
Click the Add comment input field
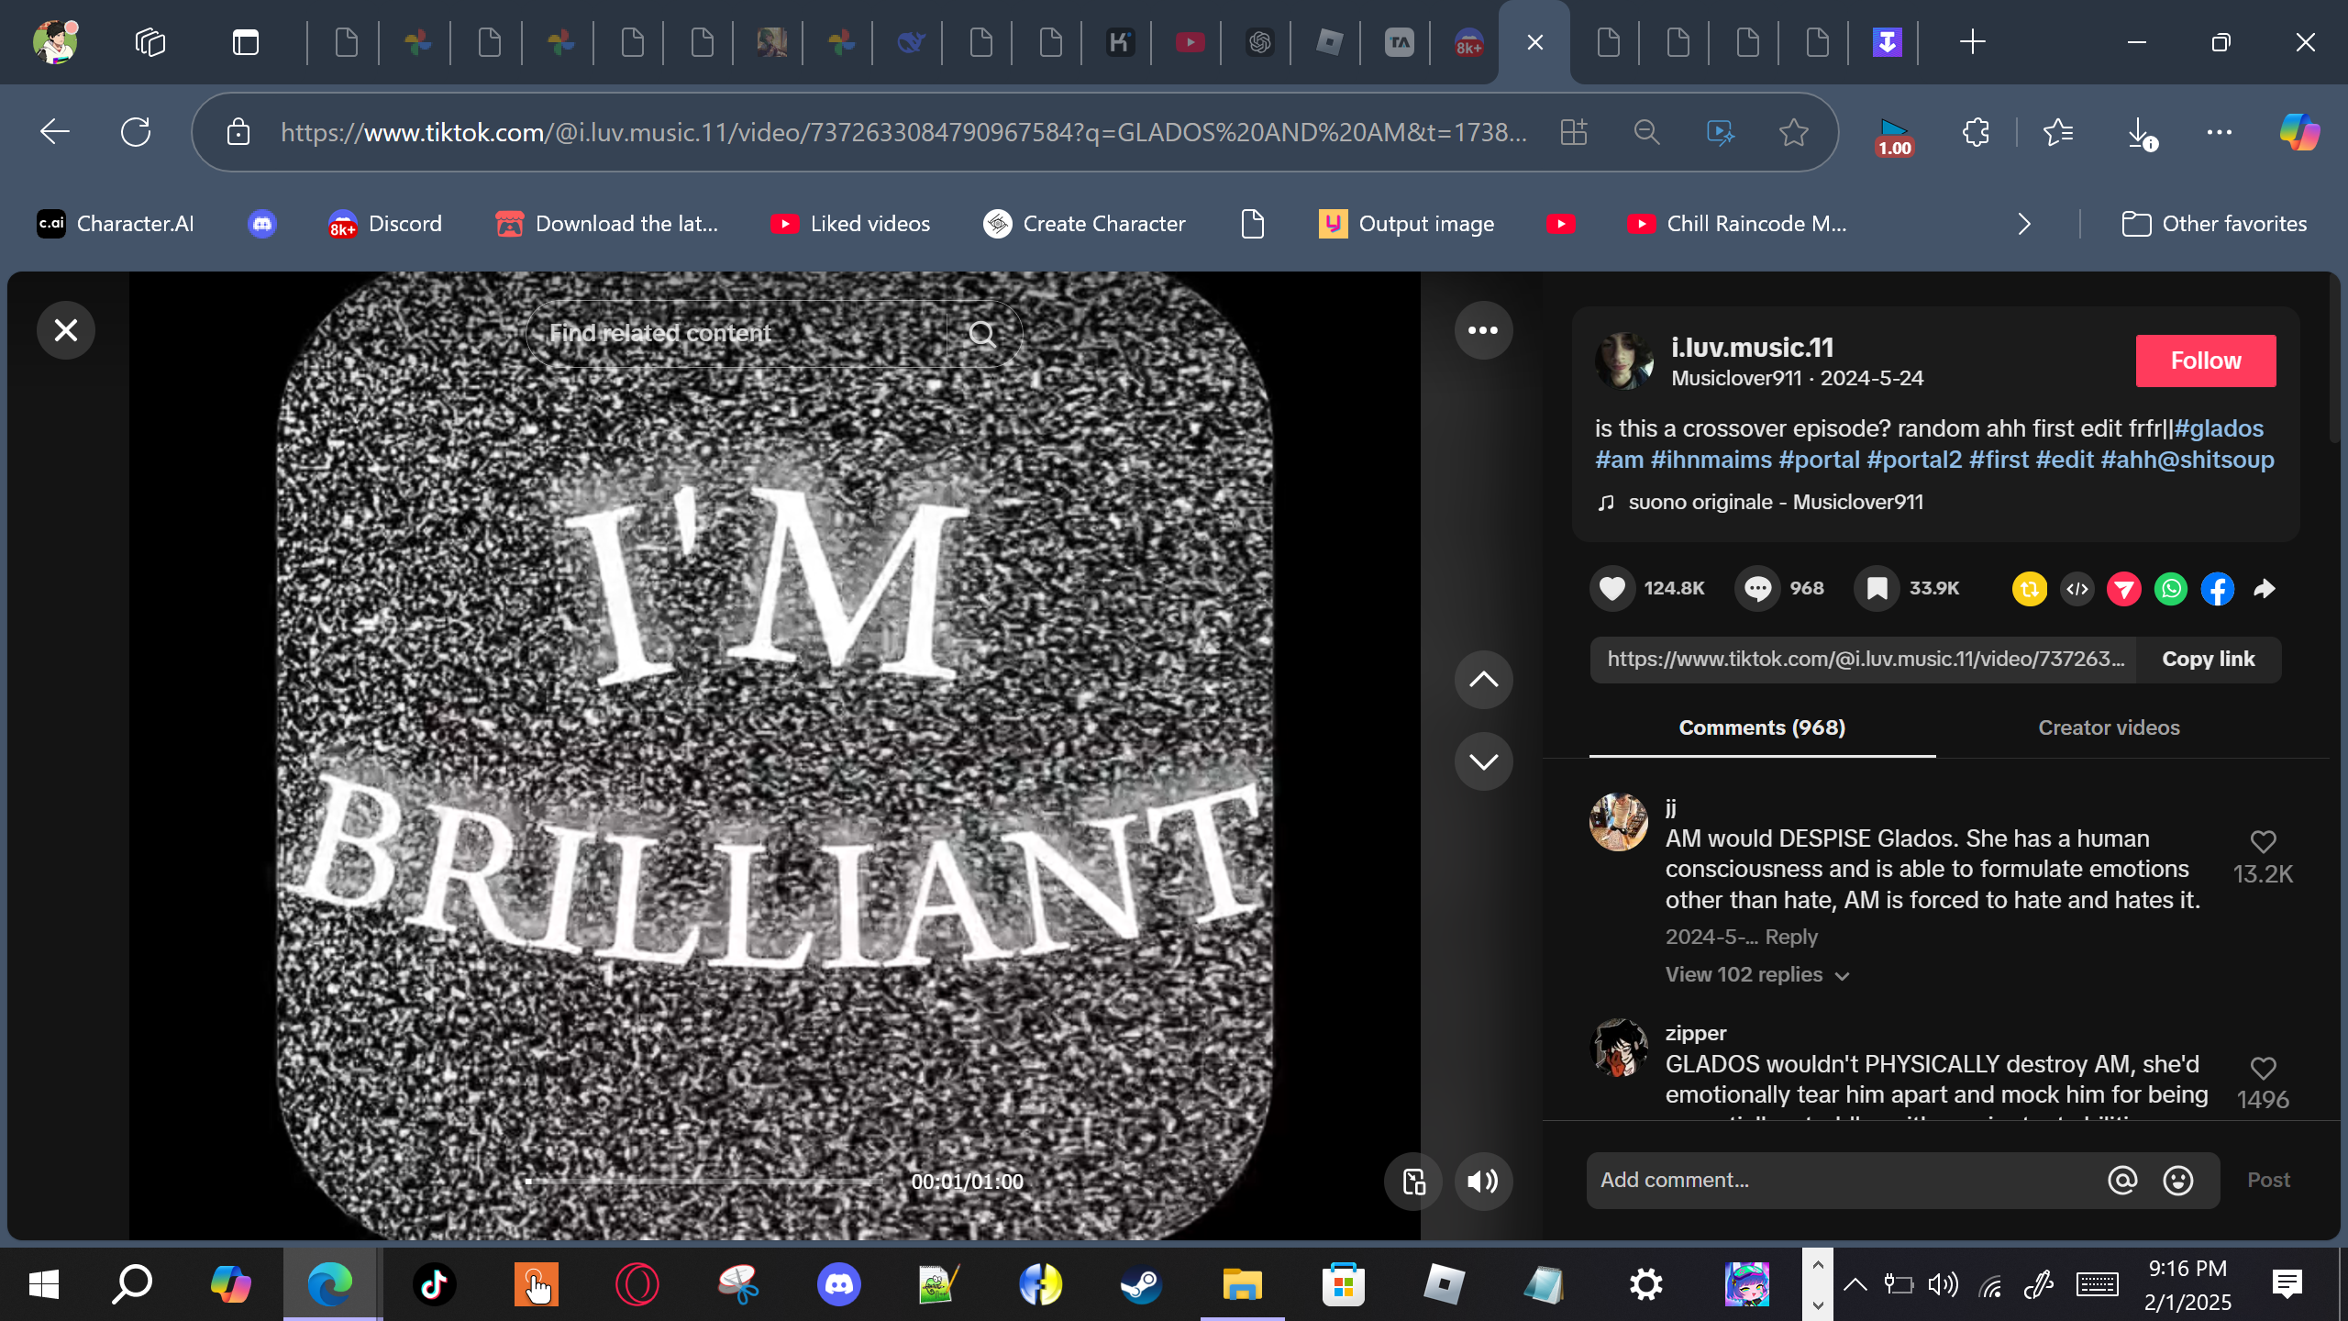(1844, 1180)
